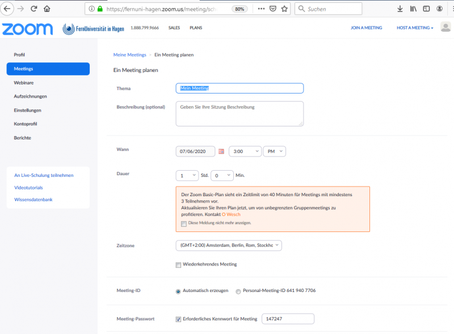This screenshot has width=454, height=334.
Task: Click the meeting password field 147247
Action: pyautogui.click(x=288, y=319)
